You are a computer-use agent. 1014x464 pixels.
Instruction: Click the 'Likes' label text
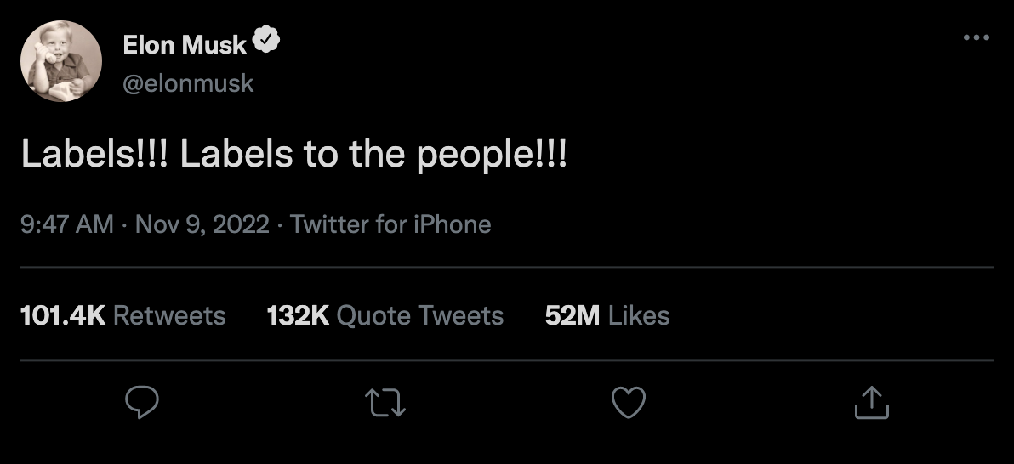639,316
